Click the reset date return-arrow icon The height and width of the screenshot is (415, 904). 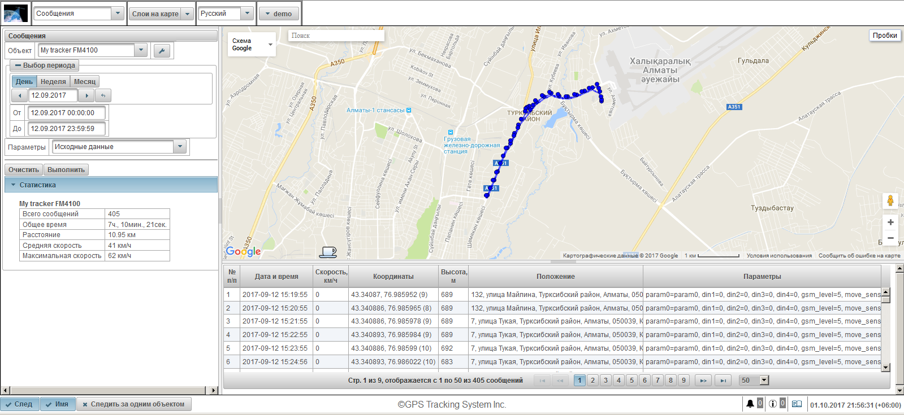(103, 95)
